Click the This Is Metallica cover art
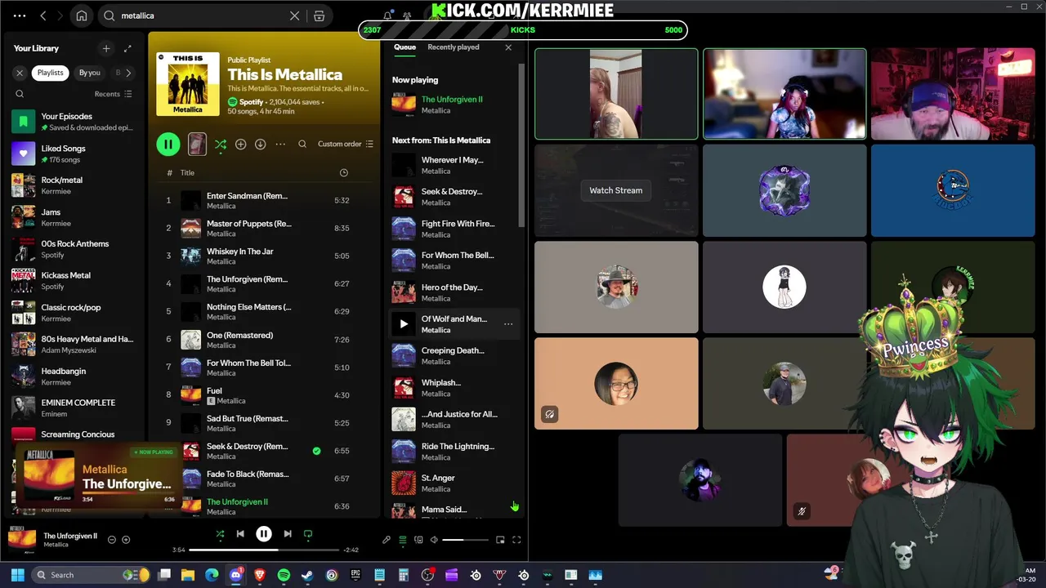The height and width of the screenshot is (588, 1046). tap(188, 84)
